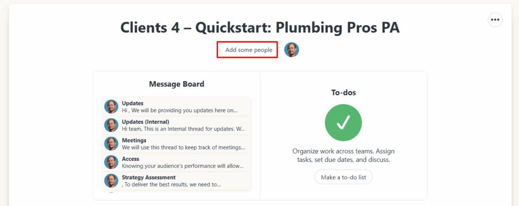Open the Strategy Assessment message thread
Image resolution: width=519 pixels, height=206 pixels.
pos(149,178)
